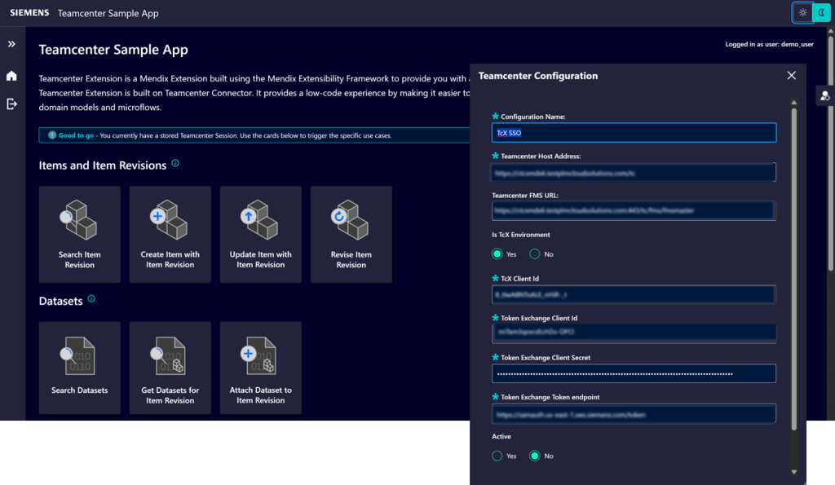Show info for Items and Item Revisions
This screenshot has width=835, height=485.
click(x=175, y=164)
